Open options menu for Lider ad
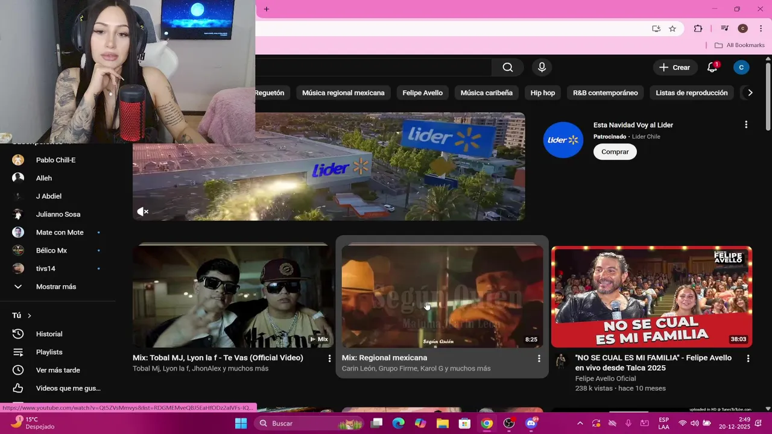Screen dimensions: 772x434 (746, 125)
